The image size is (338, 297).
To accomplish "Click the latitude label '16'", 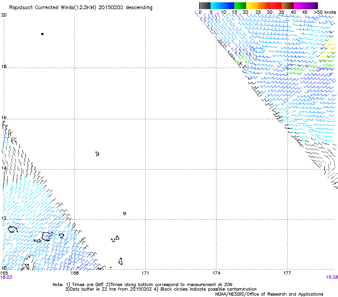I will 4,117.
